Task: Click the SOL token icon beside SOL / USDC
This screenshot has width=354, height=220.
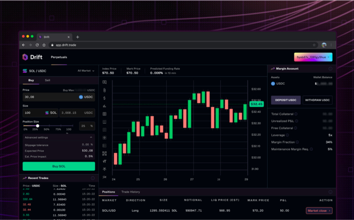Action: pos(25,71)
